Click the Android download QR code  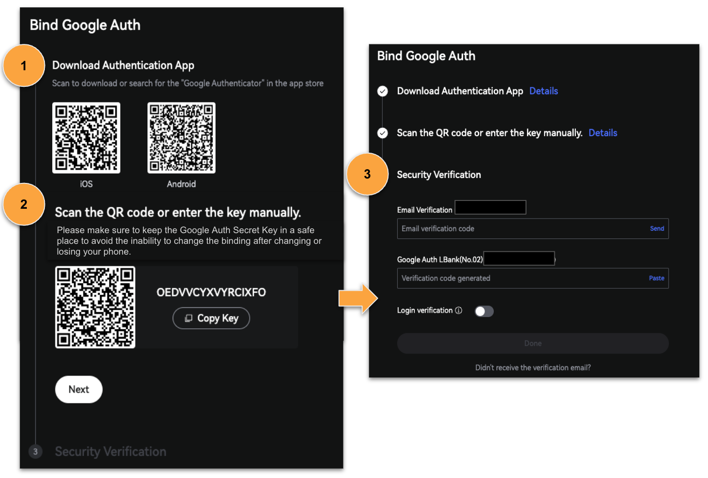click(x=182, y=138)
